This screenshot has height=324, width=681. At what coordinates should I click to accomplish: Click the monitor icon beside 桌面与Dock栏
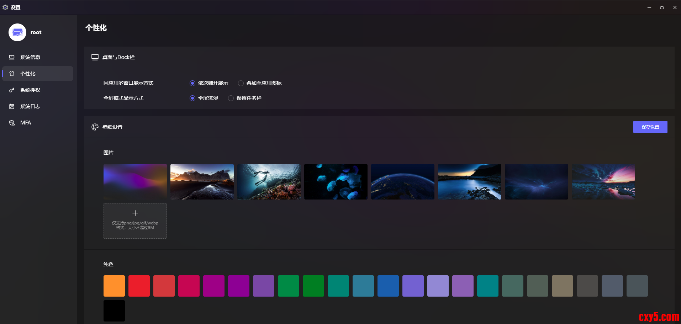(95, 57)
